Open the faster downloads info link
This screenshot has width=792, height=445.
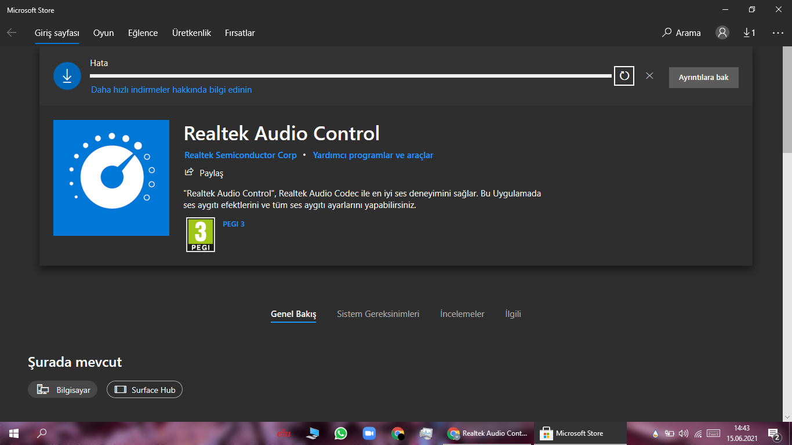pos(172,90)
